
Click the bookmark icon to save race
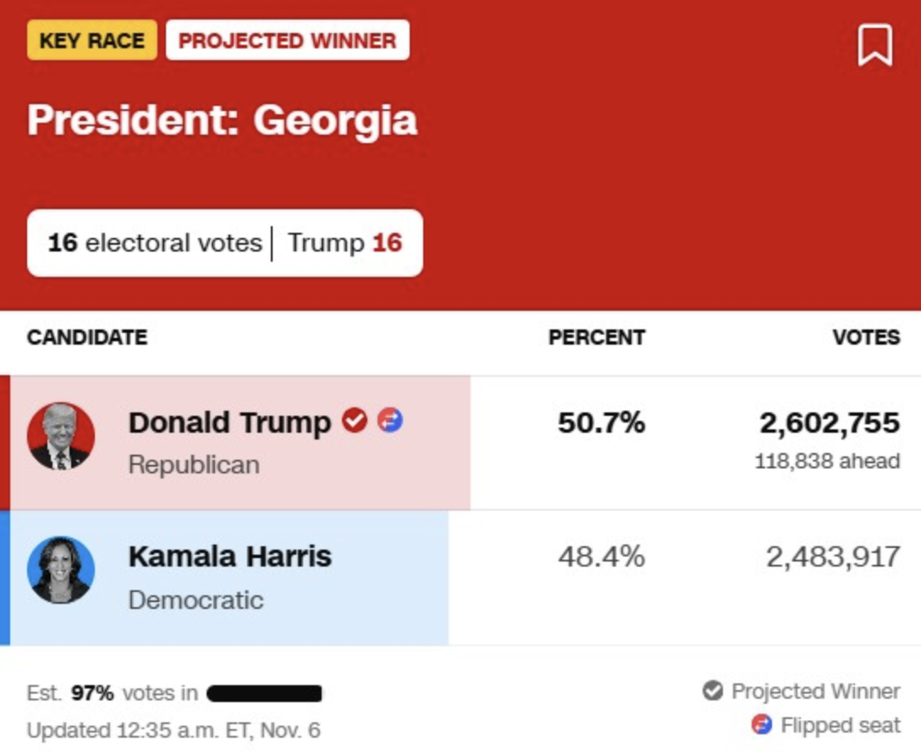pyautogui.click(x=874, y=45)
